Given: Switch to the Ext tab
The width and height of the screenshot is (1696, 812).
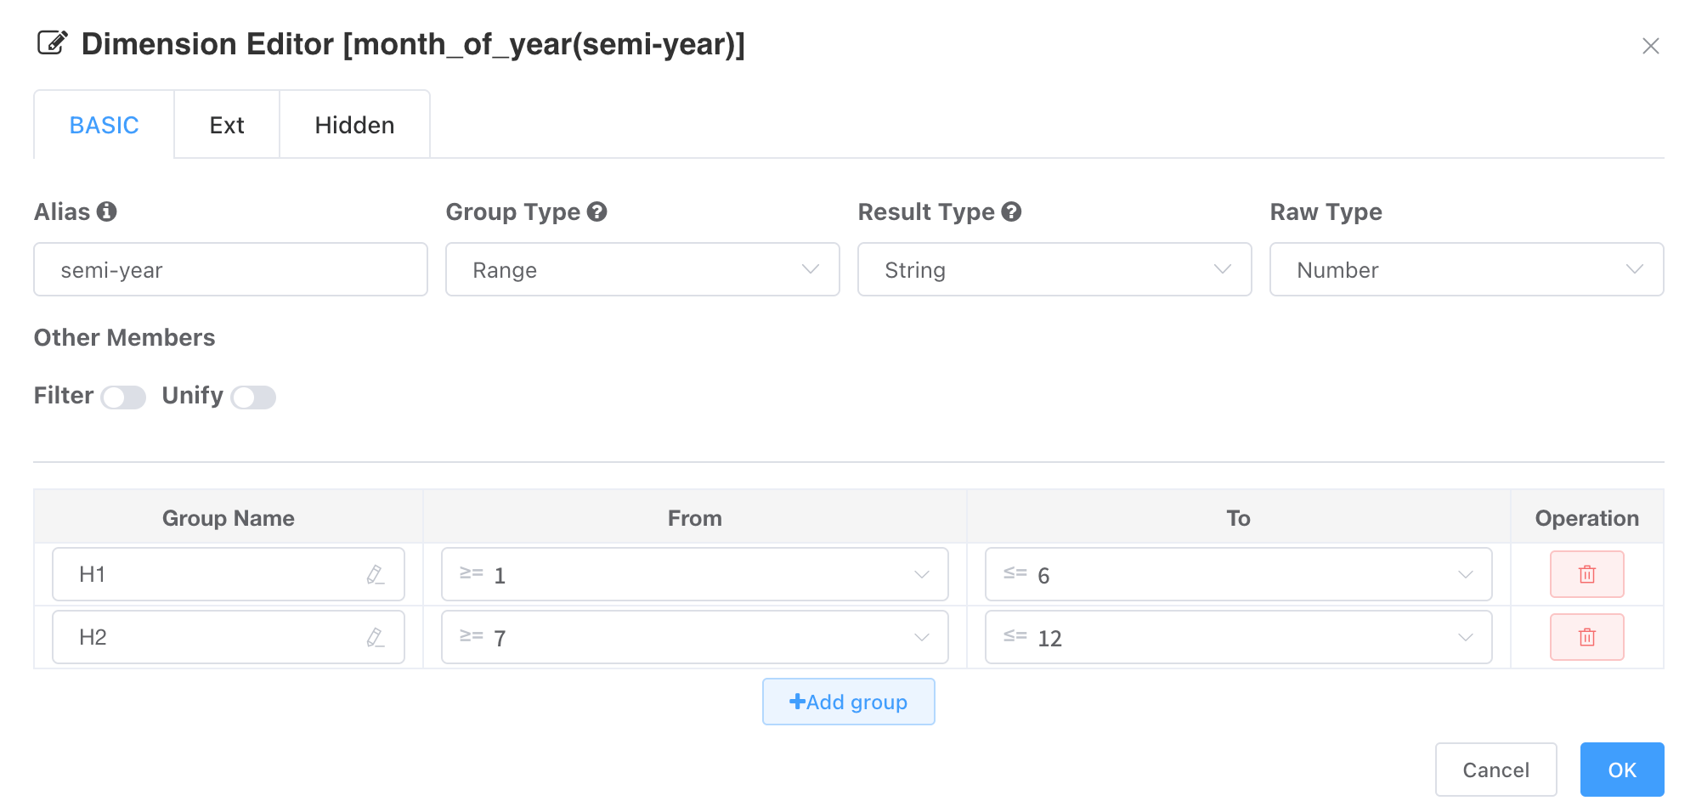Looking at the screenshot, I should coord(227,125).
